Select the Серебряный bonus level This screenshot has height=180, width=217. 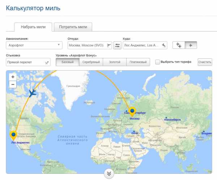pyautogui.click(x=91, y=62)
